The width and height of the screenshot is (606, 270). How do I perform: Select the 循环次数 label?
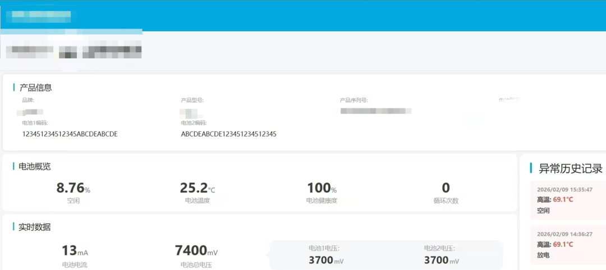point(446,201)
